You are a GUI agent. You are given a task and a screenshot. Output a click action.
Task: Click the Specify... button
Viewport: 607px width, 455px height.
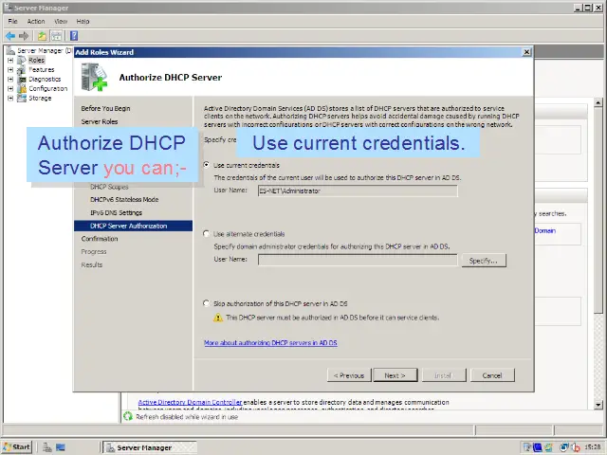click(484, 261)
